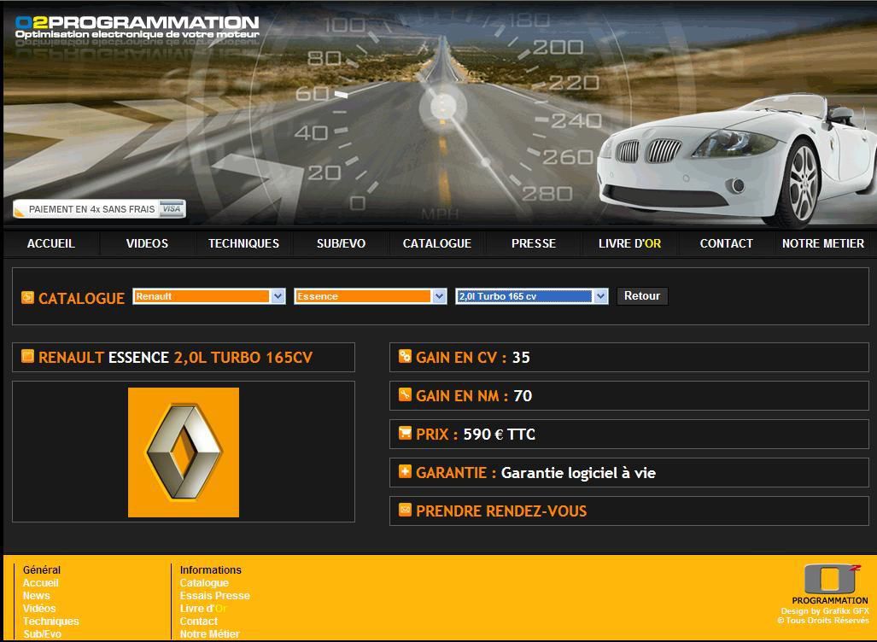Click the 'PRIX : 590 € TTC' text
The image size is (877, 642).
476,435
